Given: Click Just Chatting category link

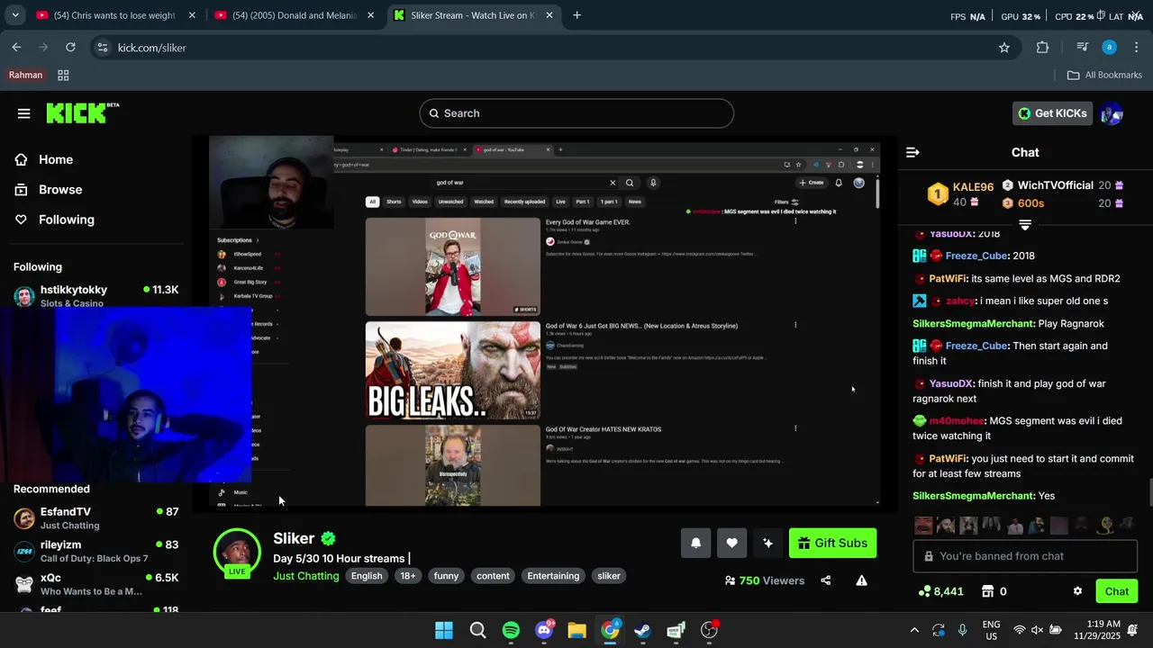Looking at the screenshot, I should tap(306, 576).
